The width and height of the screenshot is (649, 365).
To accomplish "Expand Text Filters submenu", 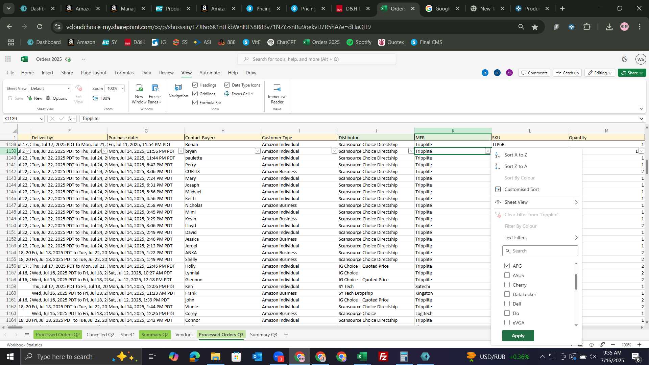I will tap(536, 238).
